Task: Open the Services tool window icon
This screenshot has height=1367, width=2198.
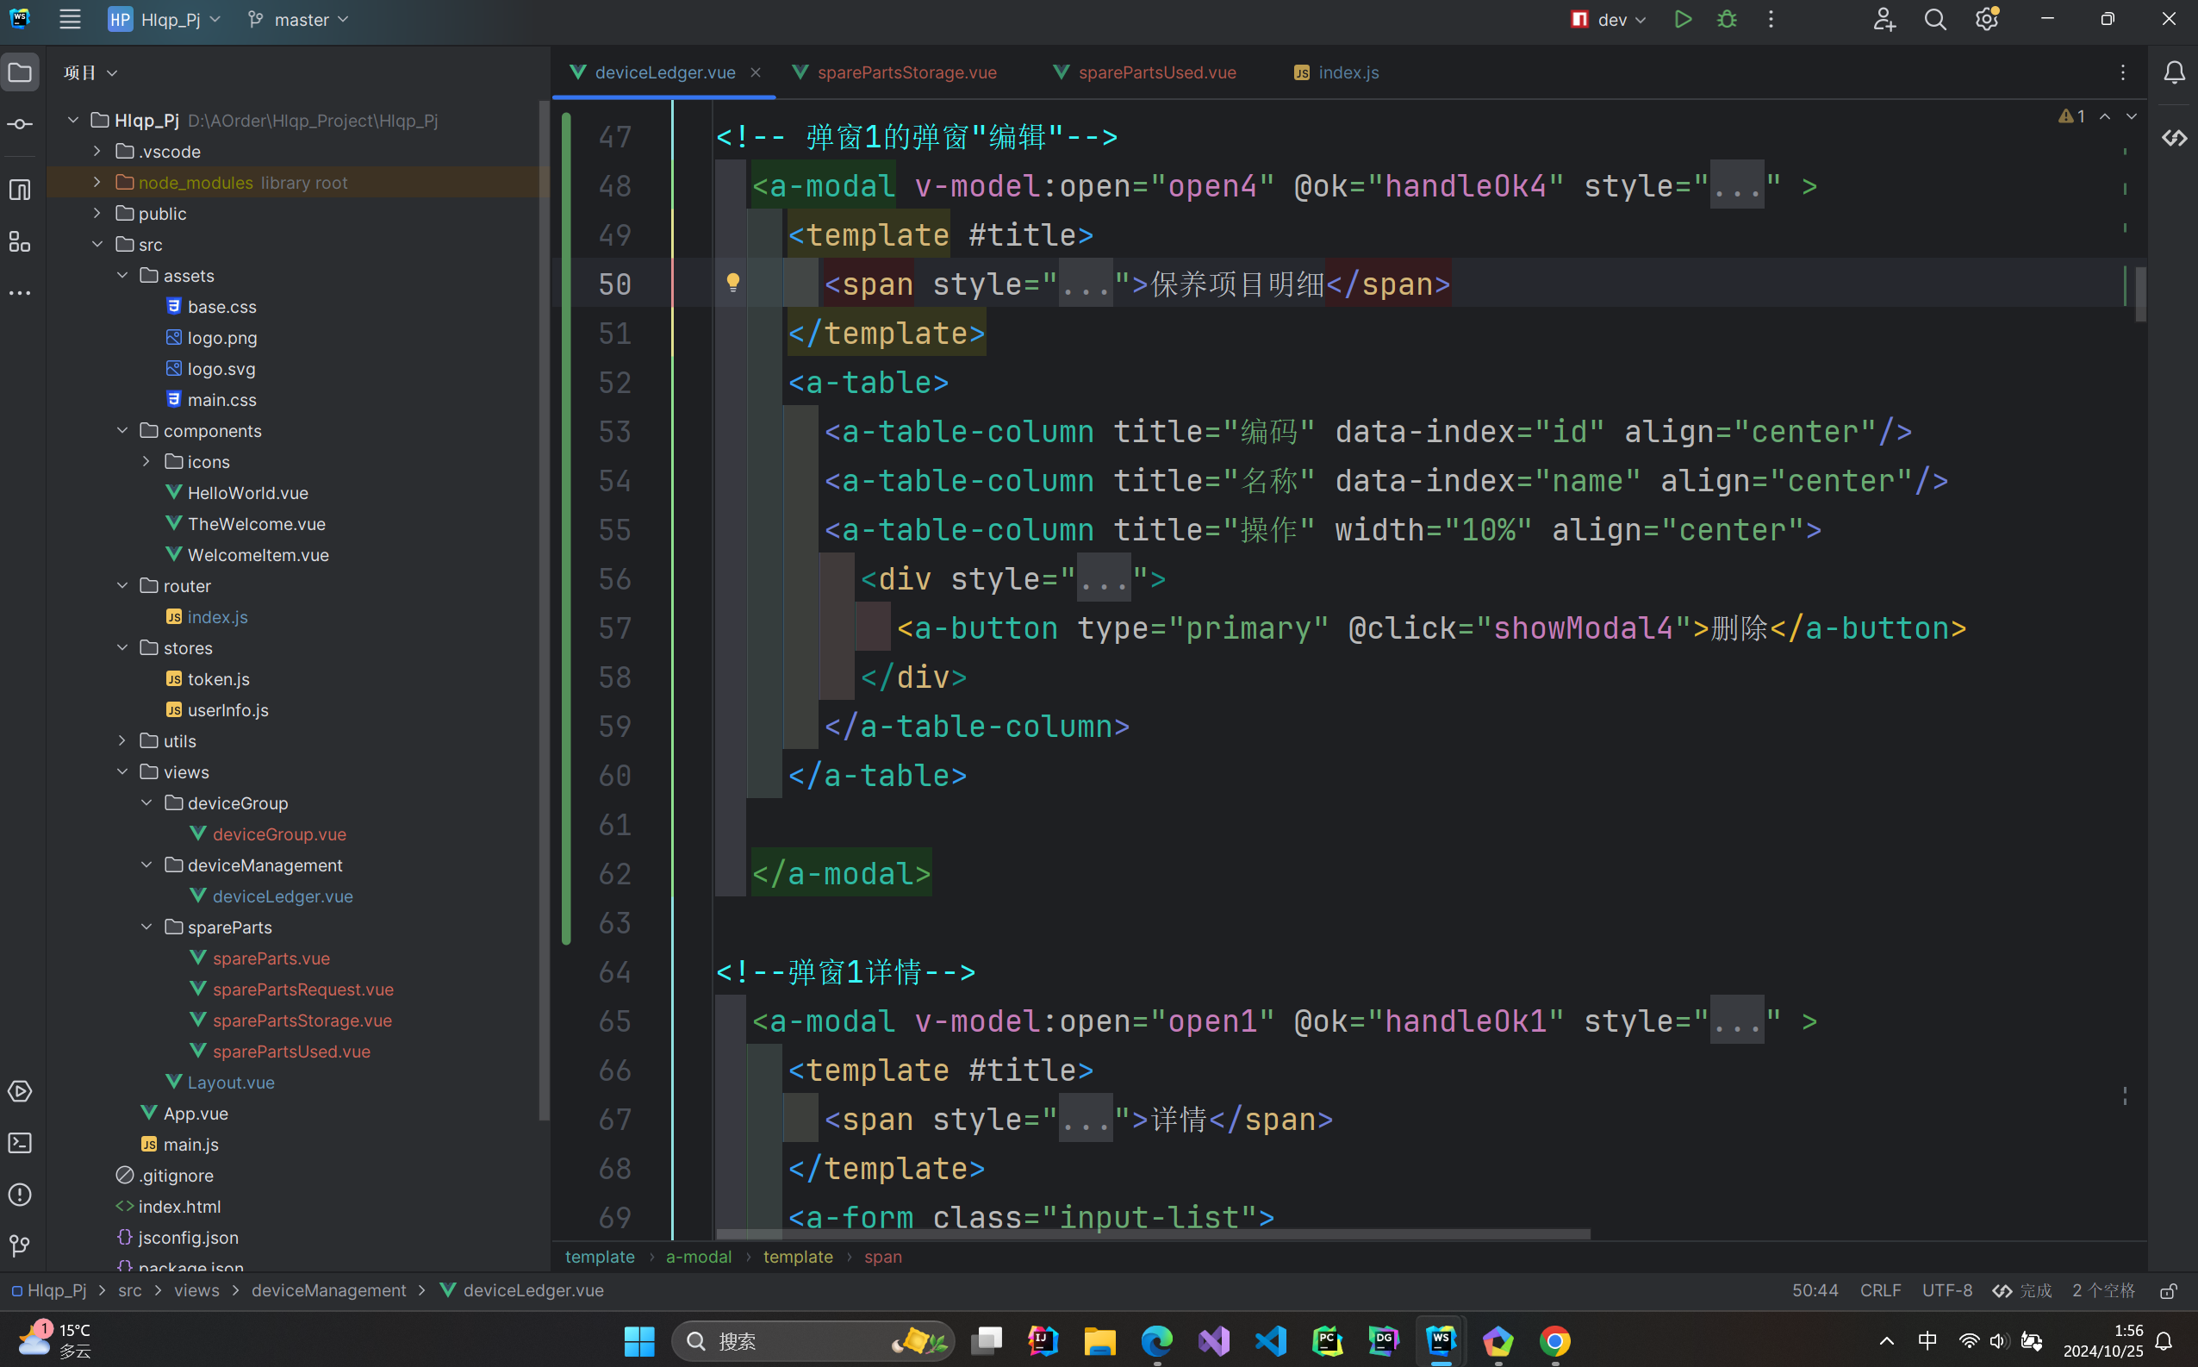Action: click(x=20, y=1091)
